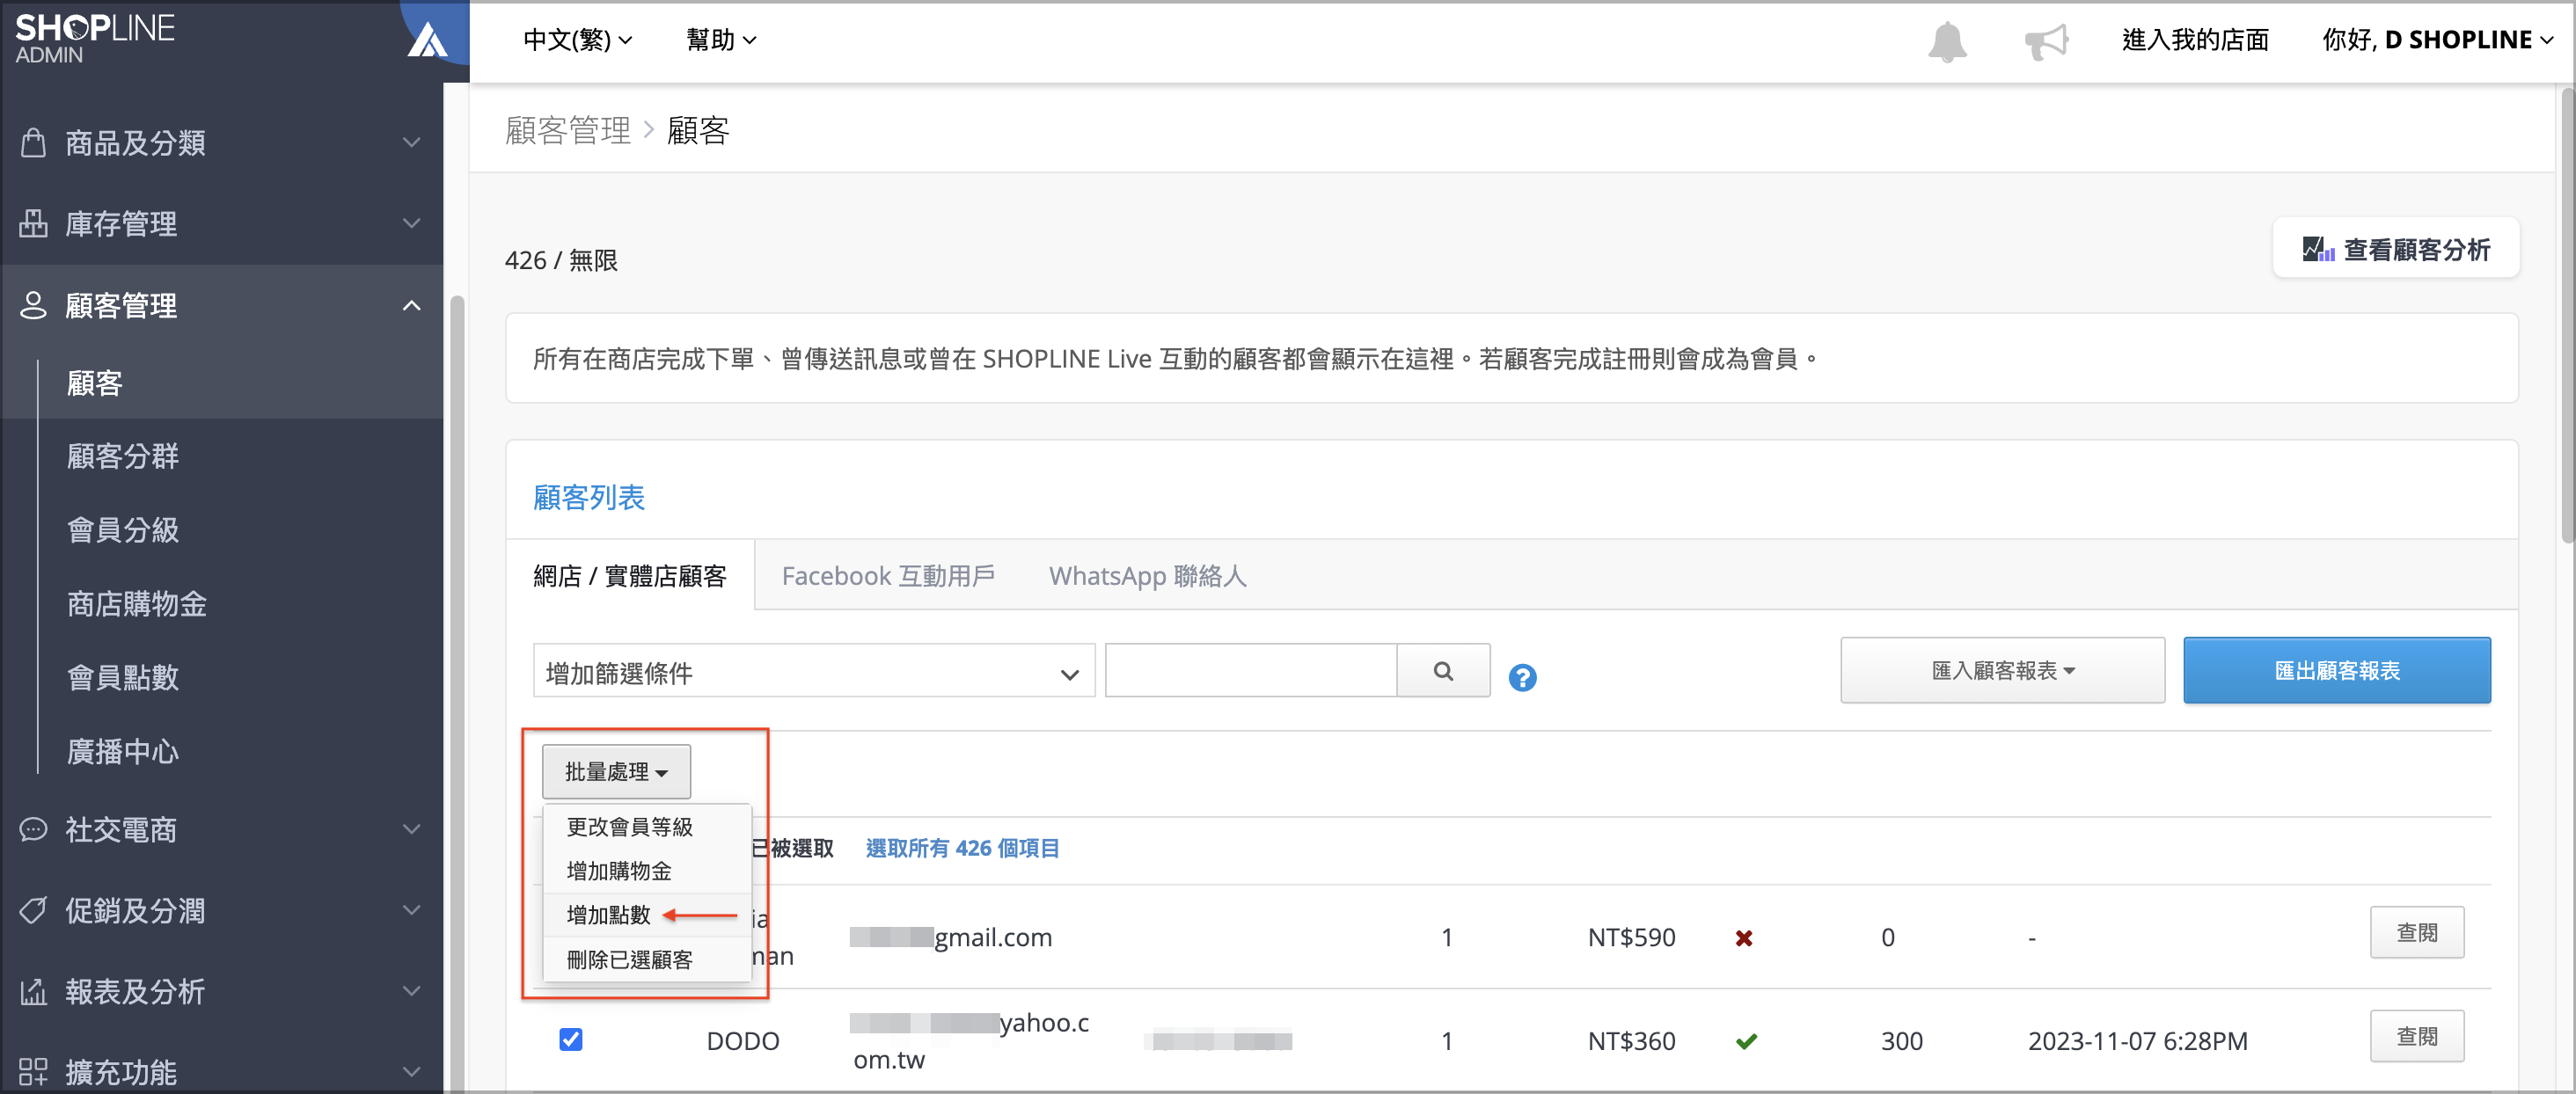The image size is (2576, 1094).
Task: Choose 更改會員等級 from bulk menu
Action: (x=646, y=827)
